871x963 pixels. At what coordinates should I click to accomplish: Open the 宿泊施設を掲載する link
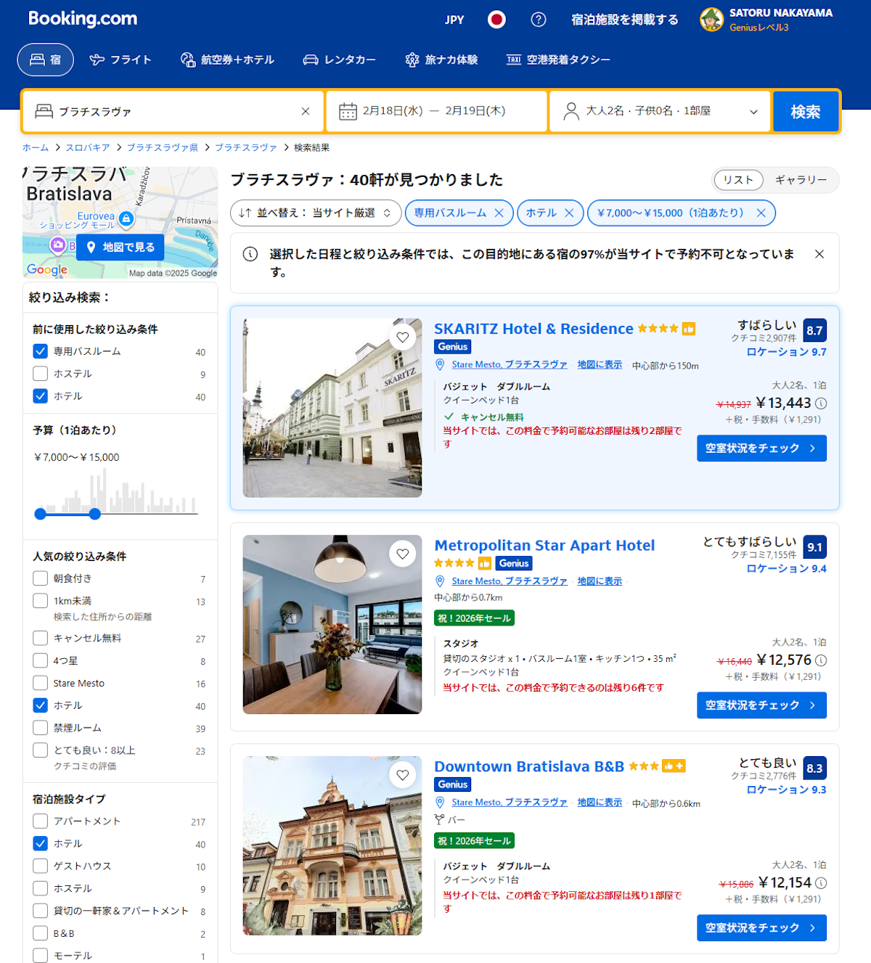(x=625, y=20)
